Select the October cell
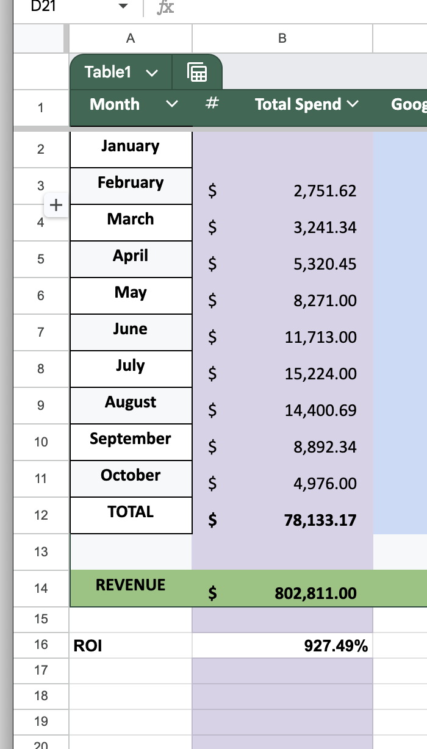Viewport: 427px width, 749px height. 131,479
